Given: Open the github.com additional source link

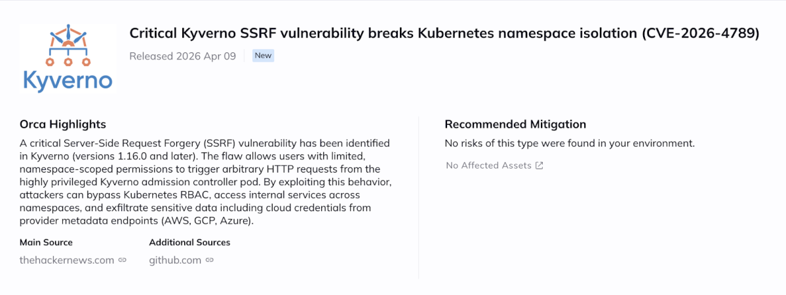Looking at the screenshot, I should (175, 260).
